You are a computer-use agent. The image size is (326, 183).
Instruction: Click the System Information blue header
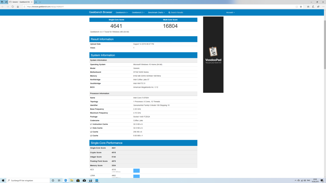click(x=143, y=55)
